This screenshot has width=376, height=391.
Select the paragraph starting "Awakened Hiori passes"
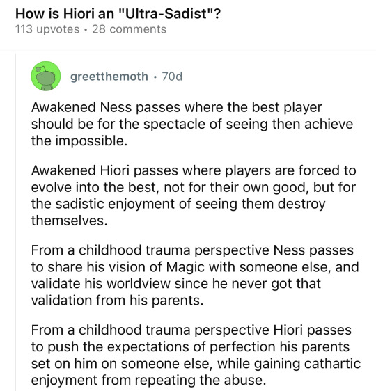pos(194,195)
